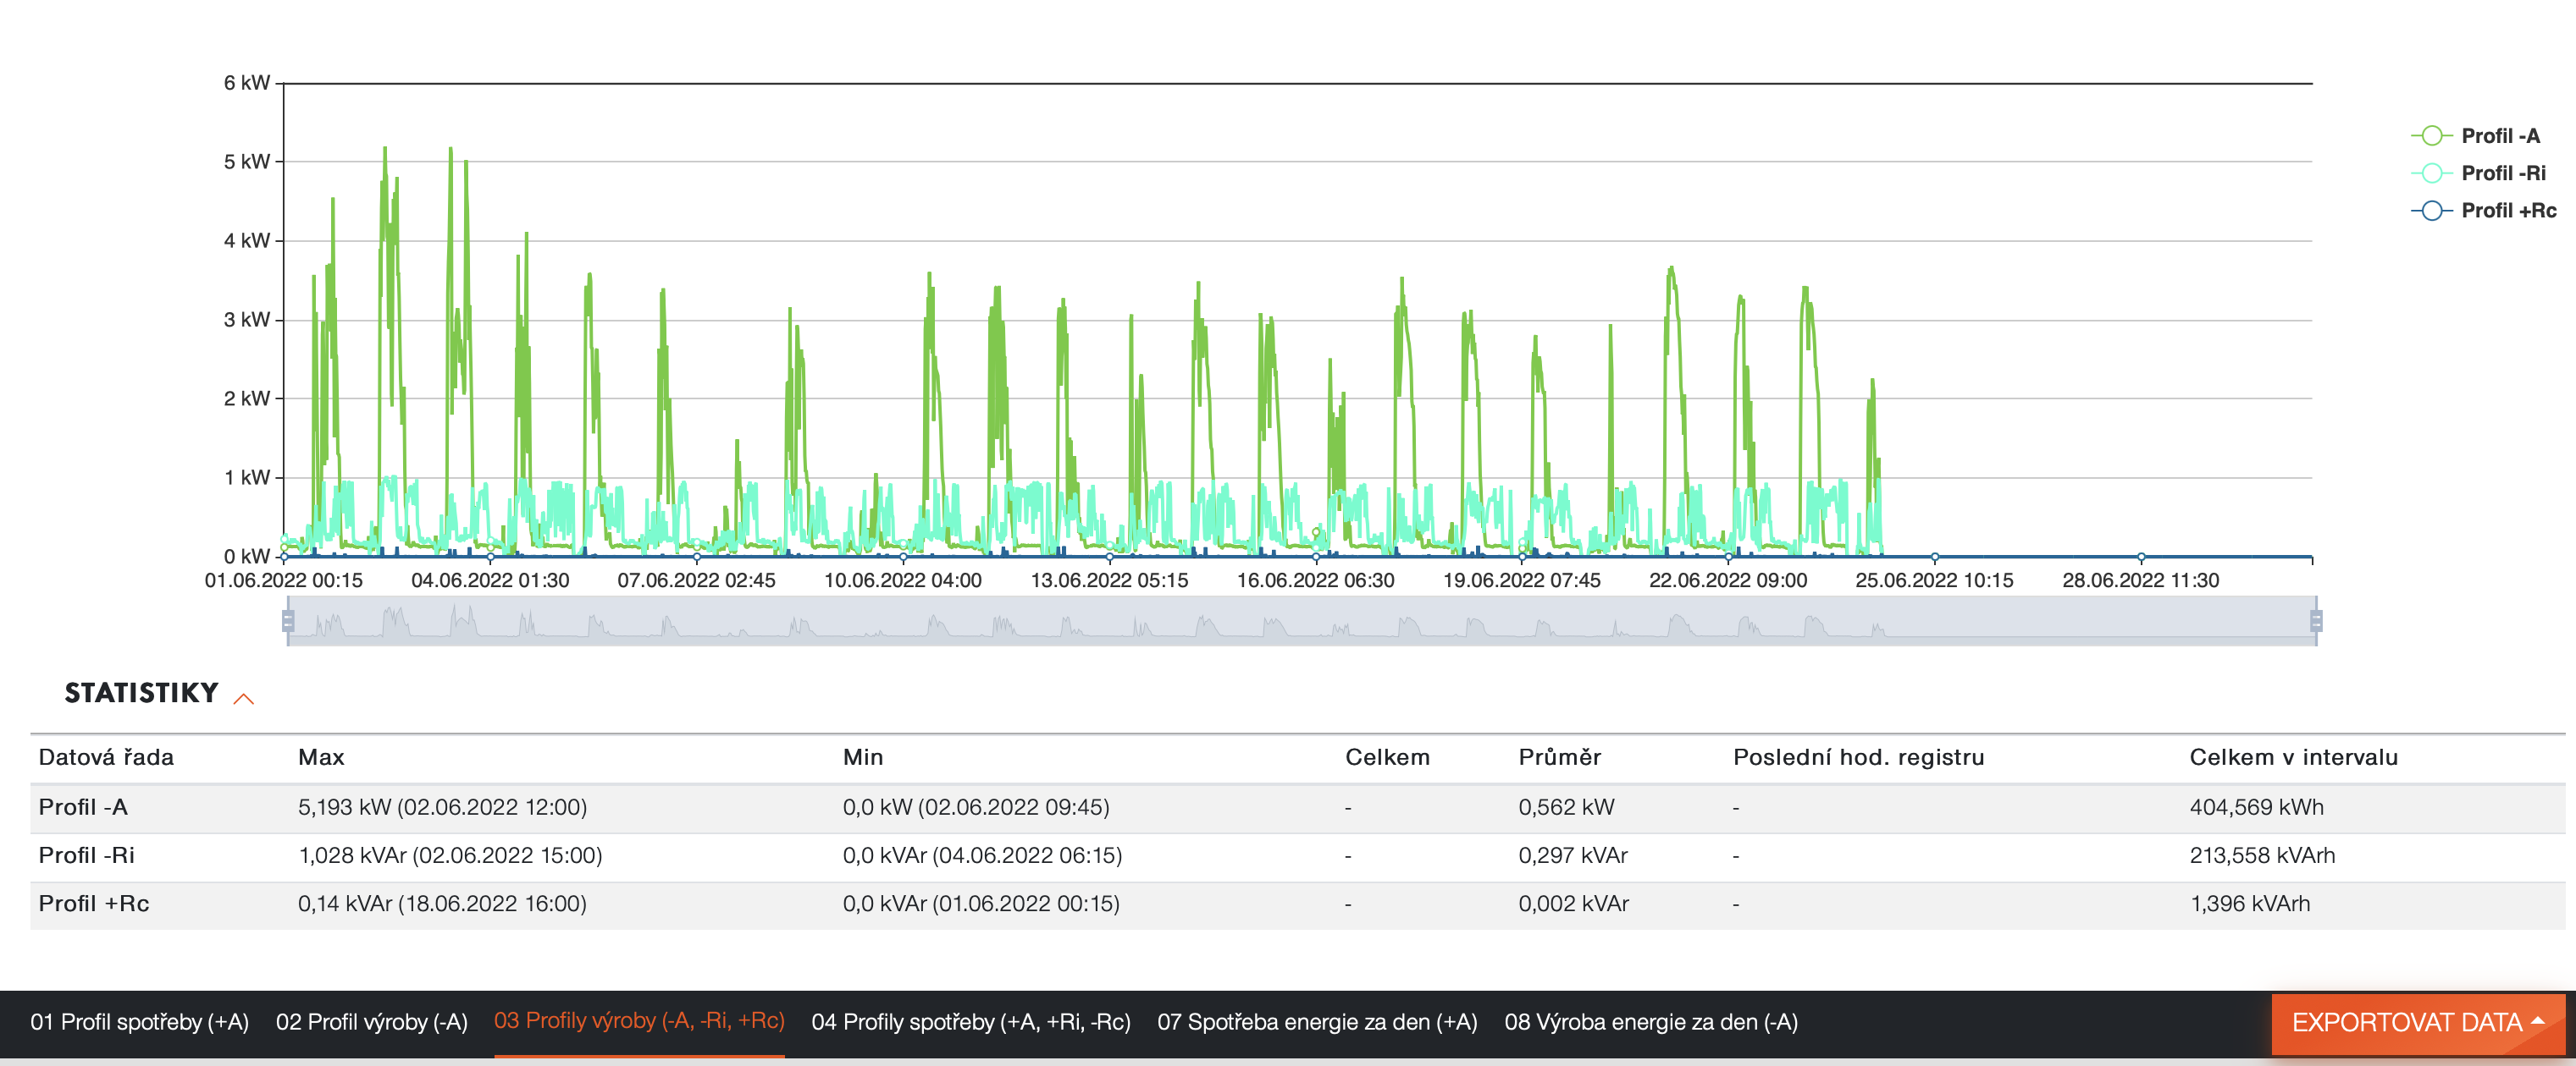Click interval total 404,569 kWh
2576x1066 pixels.
tap(2256, 807)
